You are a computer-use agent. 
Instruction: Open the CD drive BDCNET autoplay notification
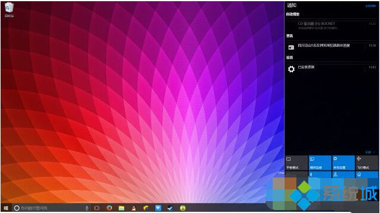point(331,25)
